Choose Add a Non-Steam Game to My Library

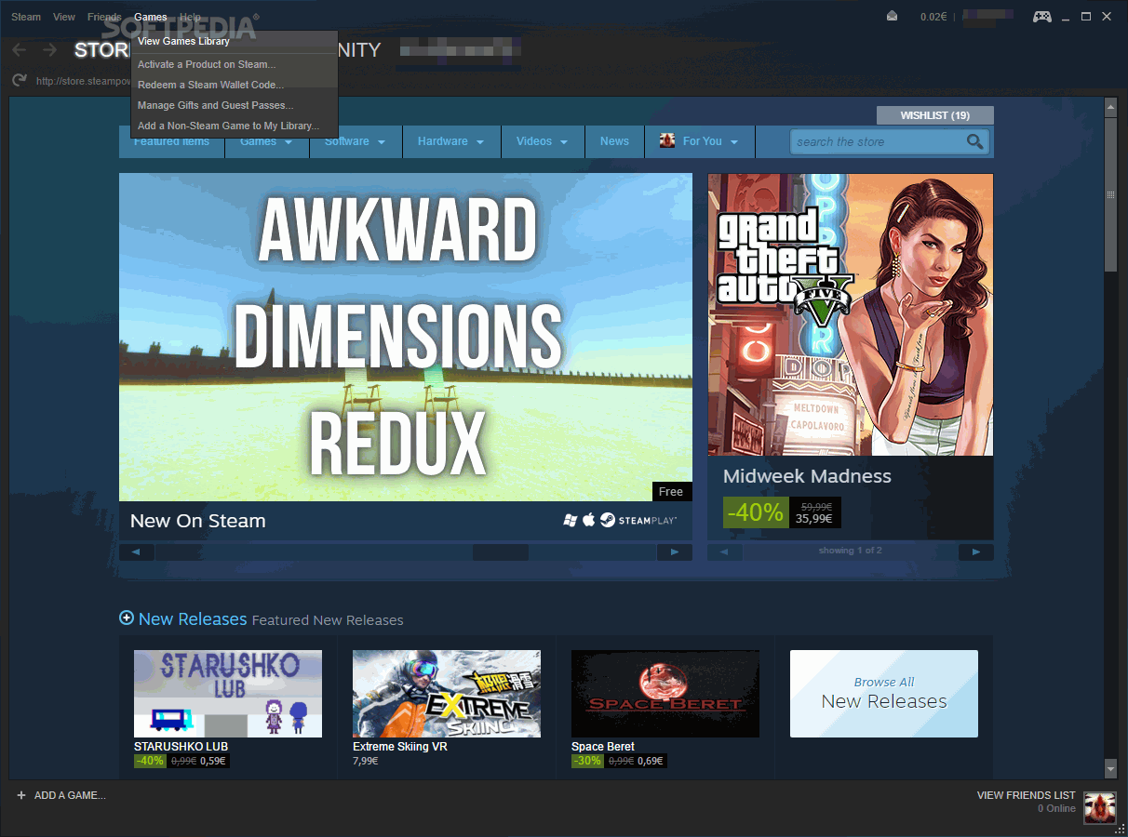click(234, 126)
